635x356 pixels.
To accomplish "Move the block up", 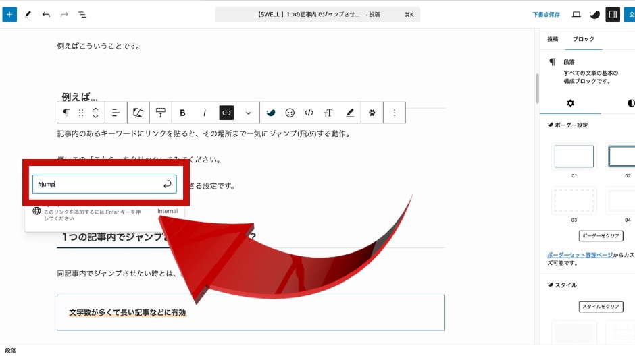I will coord(95,109).
